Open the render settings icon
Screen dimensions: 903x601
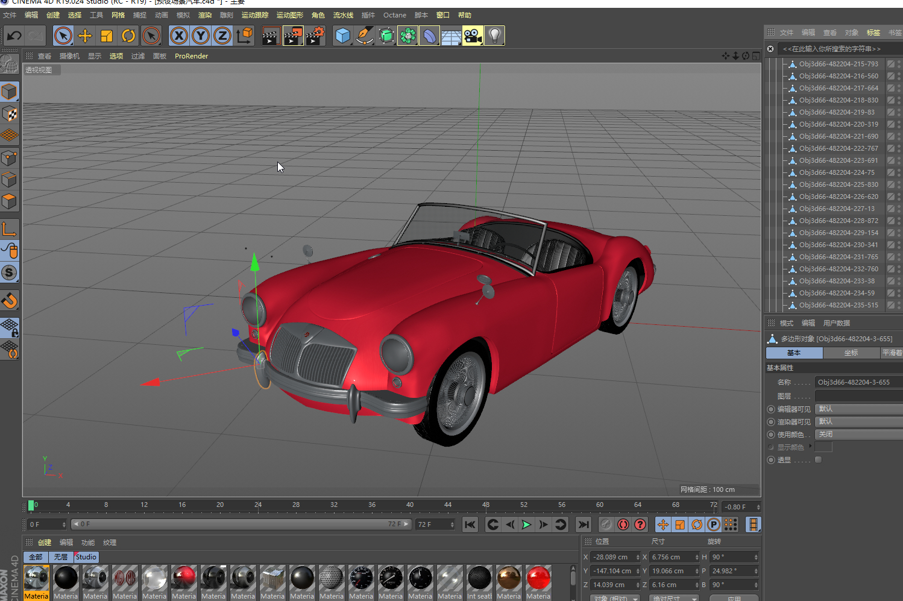(315, 36)
